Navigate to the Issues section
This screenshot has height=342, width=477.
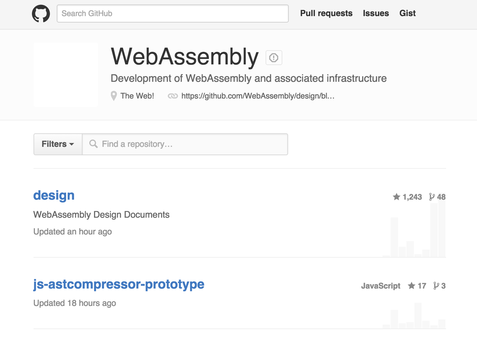[x=376, y=13]
